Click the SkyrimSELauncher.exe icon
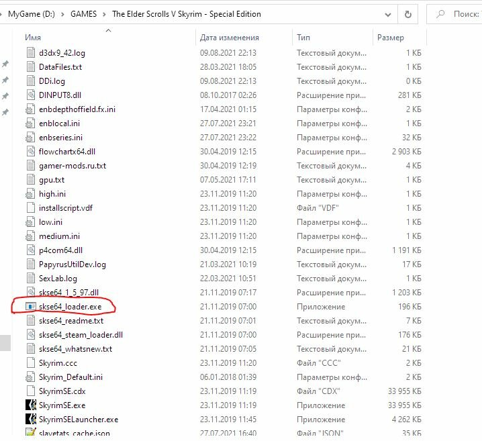This screenshot has width=482, height=441. point(30,420)
